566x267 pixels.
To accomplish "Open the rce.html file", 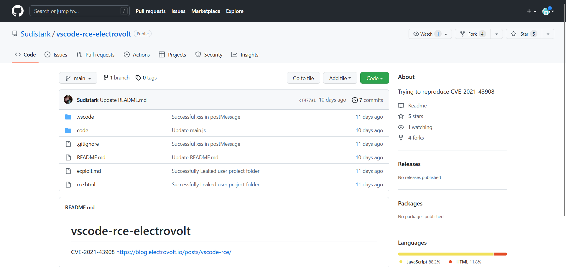I will (x=86, y=185).
